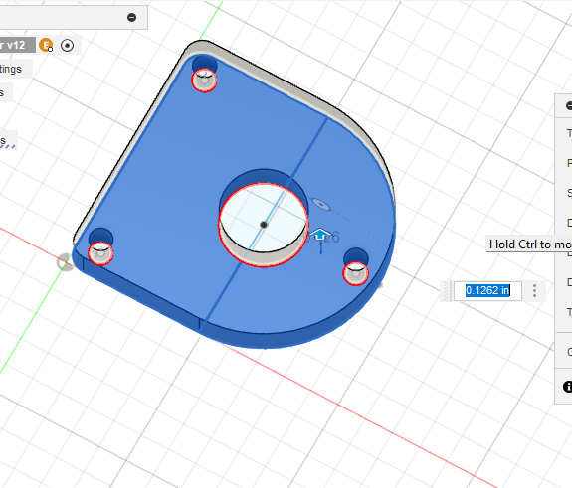
Task: Select the top-left small hole profile
Action: (204, 80)
